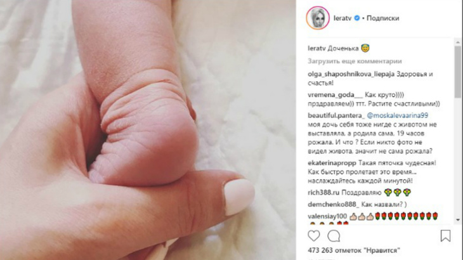Open comments via speech bubble icon
This screenshot has width=463, height=260.
click(x=334, y=236)
